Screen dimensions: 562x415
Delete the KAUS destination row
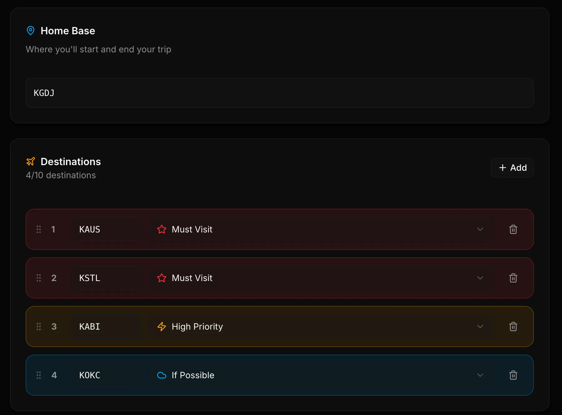[x=513, y=229]
